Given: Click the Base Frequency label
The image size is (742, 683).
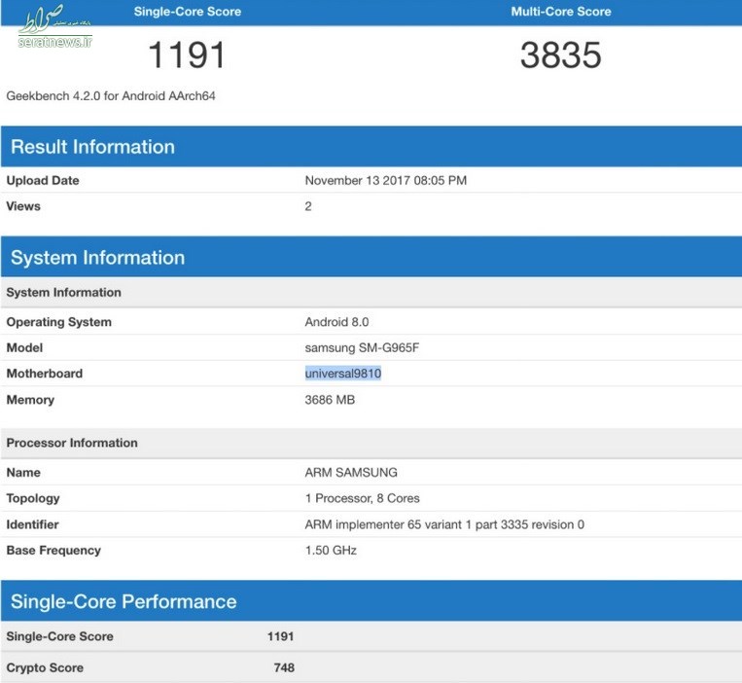Looking at the screenshot, I should (x=53, y=551).
